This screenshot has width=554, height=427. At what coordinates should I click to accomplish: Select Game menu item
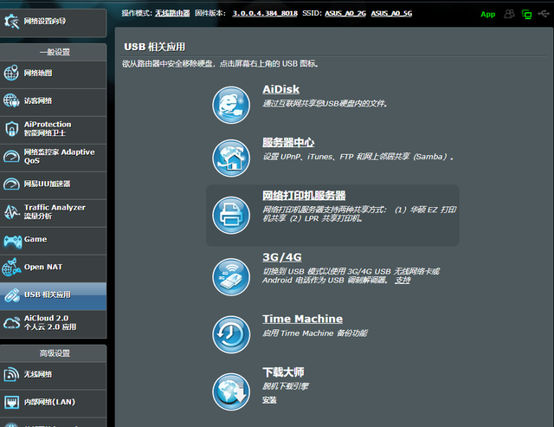point(54,241)
